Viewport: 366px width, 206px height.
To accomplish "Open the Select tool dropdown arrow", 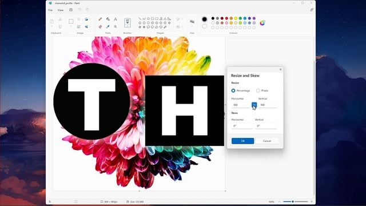I will [x=71, y=26].
